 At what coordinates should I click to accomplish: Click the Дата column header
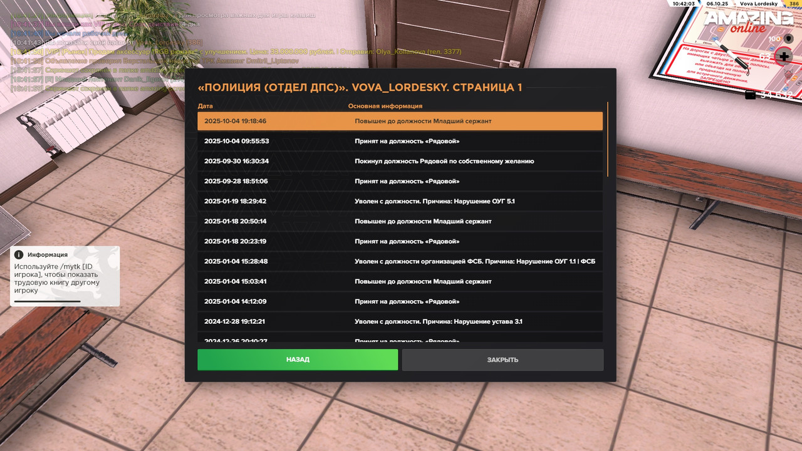point(207,106)
